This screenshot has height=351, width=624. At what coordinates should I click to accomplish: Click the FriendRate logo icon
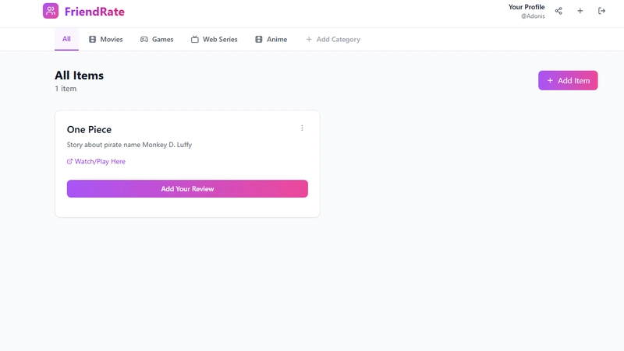click(51, 11)
